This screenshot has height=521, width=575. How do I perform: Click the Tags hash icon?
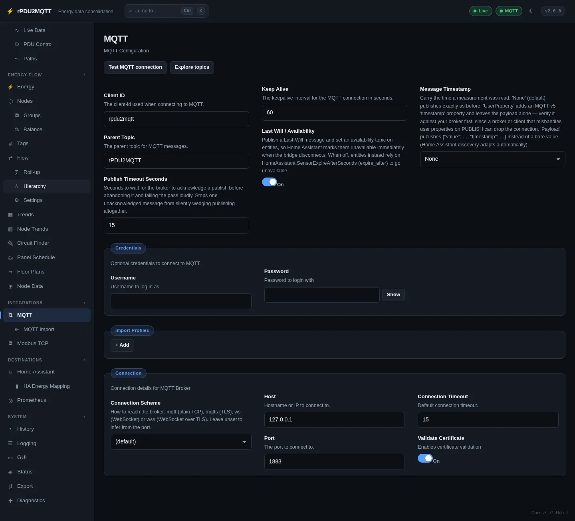(x=10, y=144)
